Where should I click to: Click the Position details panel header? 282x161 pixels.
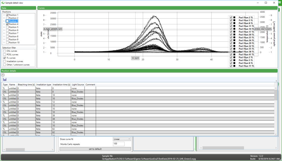point(139,71)
